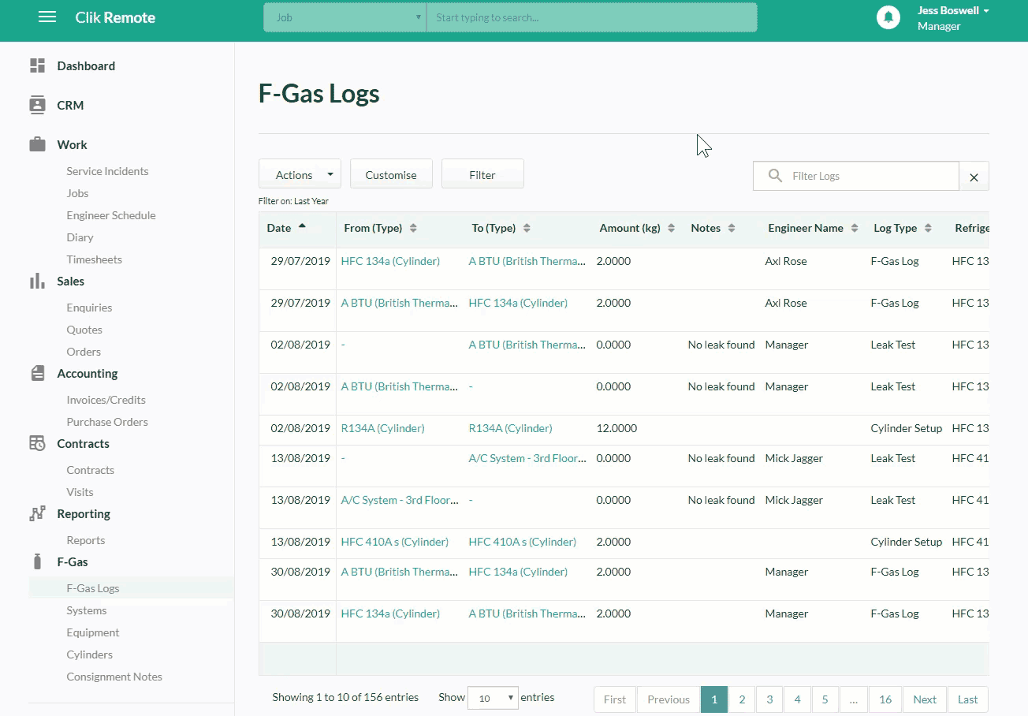The image size is (1028, 716).
Task: Open Diary in the sidebar
Action: coord(80,237)
